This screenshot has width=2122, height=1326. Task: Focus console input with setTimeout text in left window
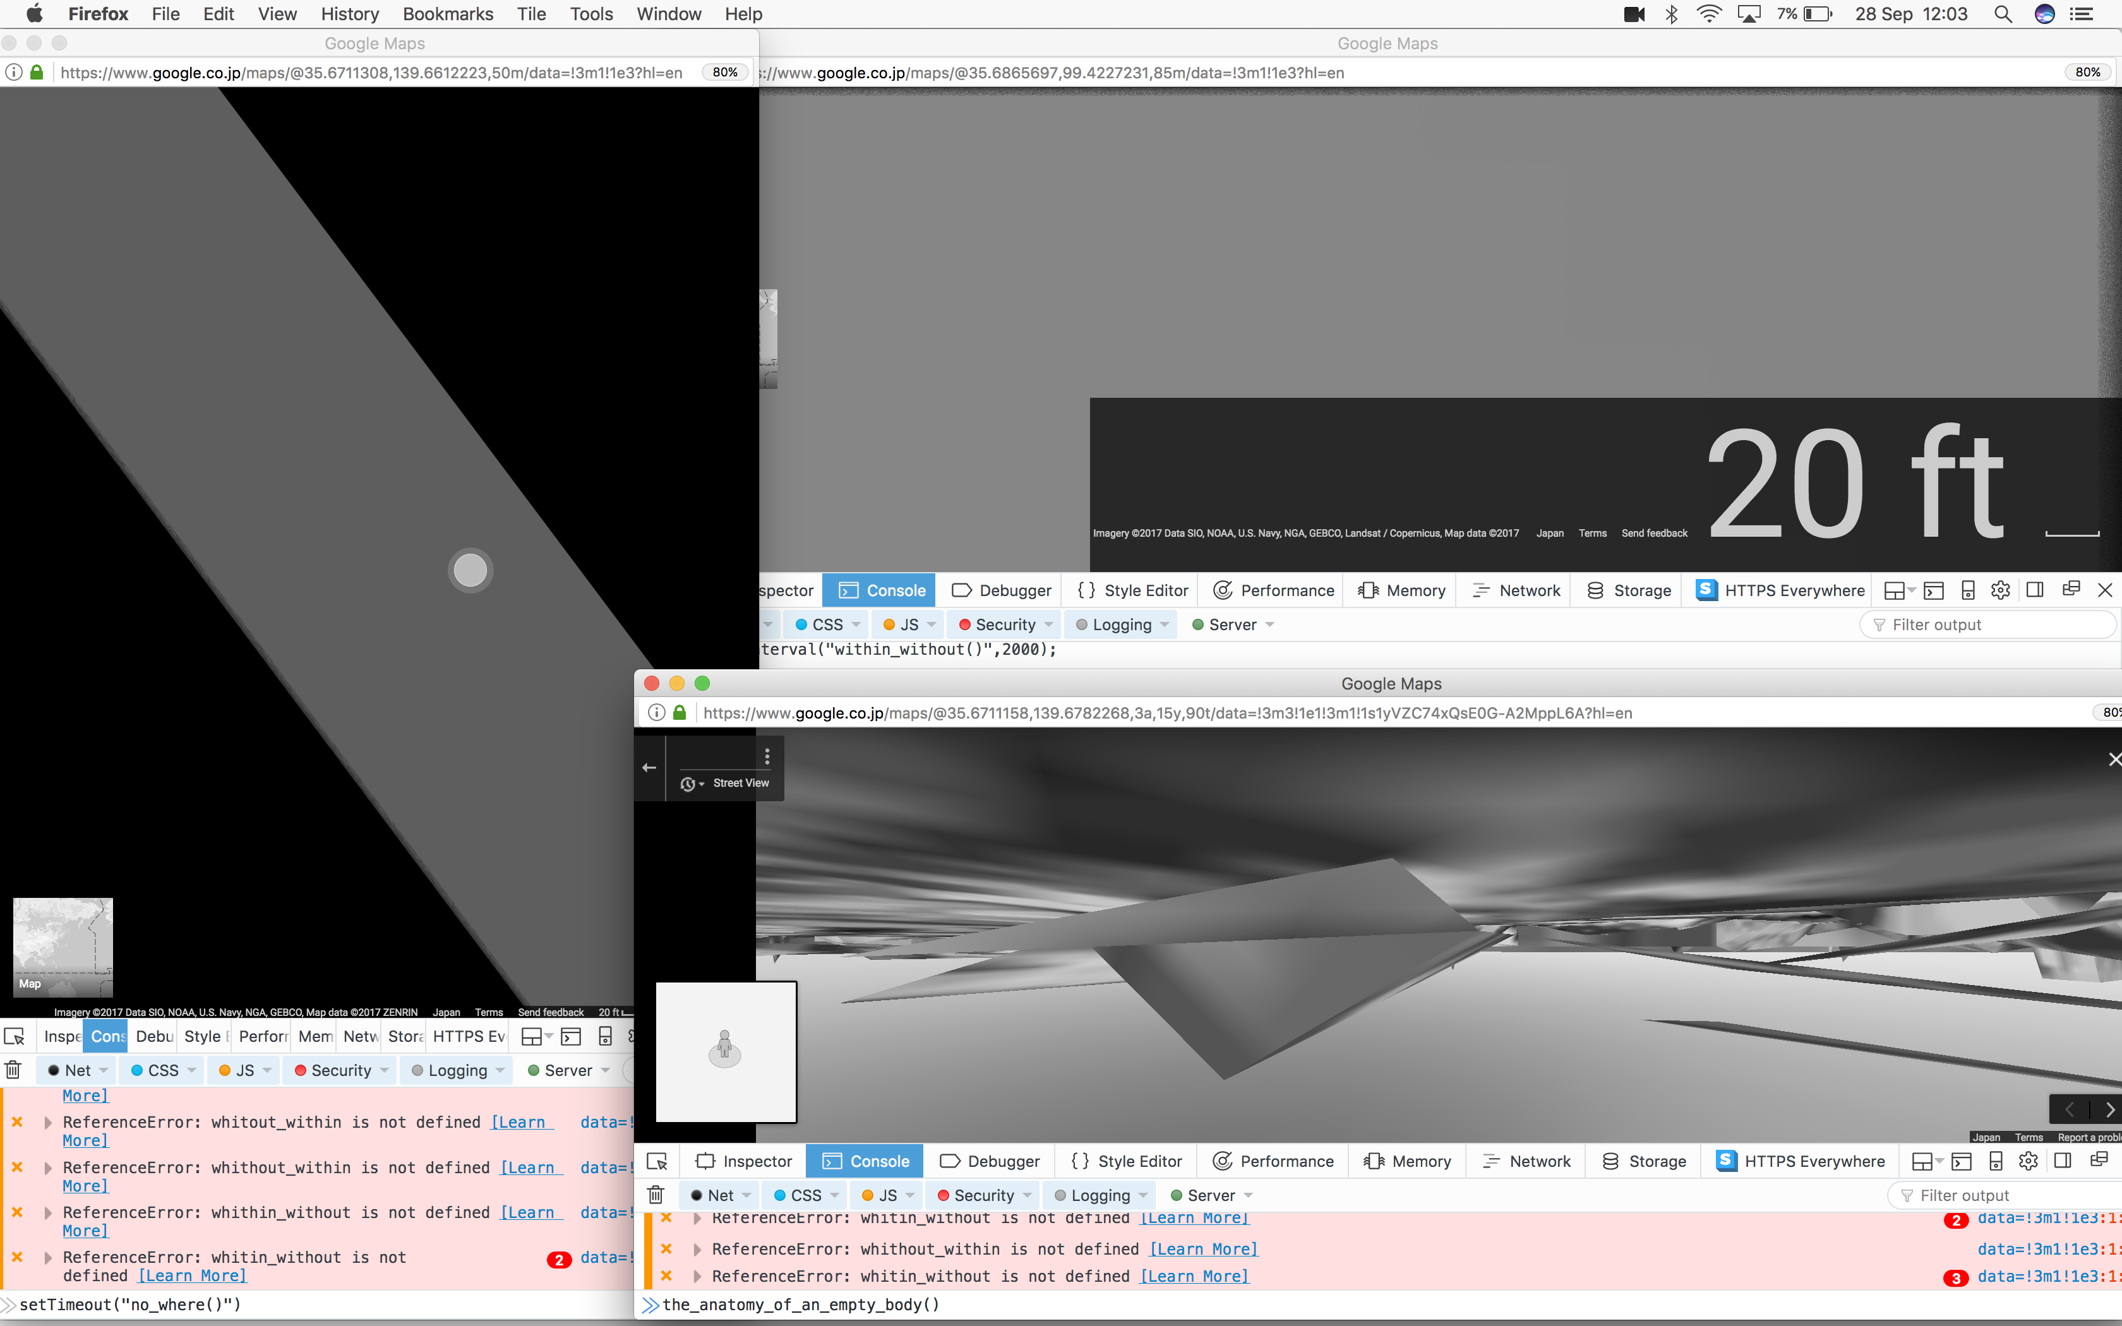coord(316,1304)
